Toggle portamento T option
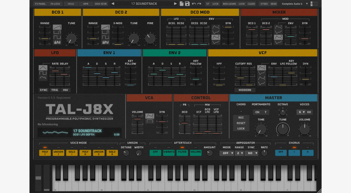The image size is (351, 193). coord(266,112)
